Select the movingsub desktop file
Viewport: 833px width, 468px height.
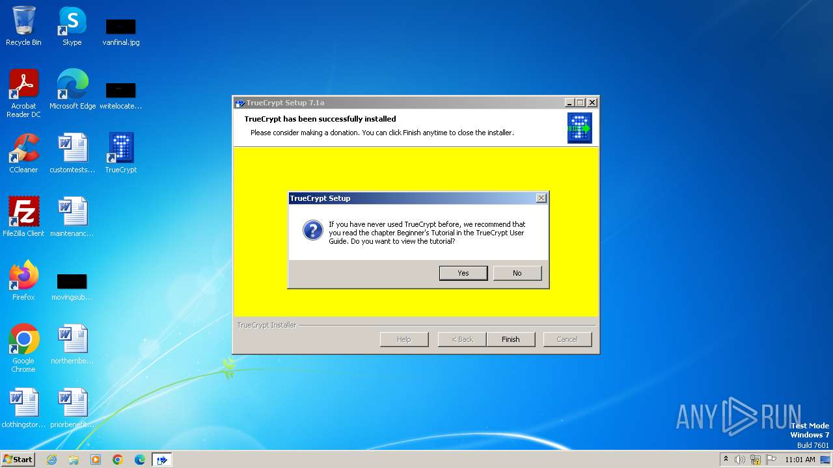[72, 286]
